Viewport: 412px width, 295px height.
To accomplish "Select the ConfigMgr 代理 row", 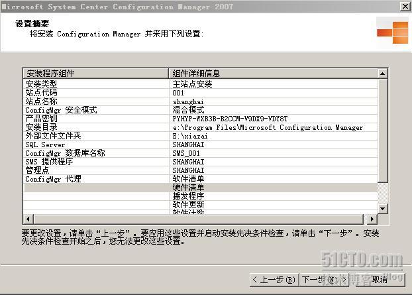I will tap(201, 179).
